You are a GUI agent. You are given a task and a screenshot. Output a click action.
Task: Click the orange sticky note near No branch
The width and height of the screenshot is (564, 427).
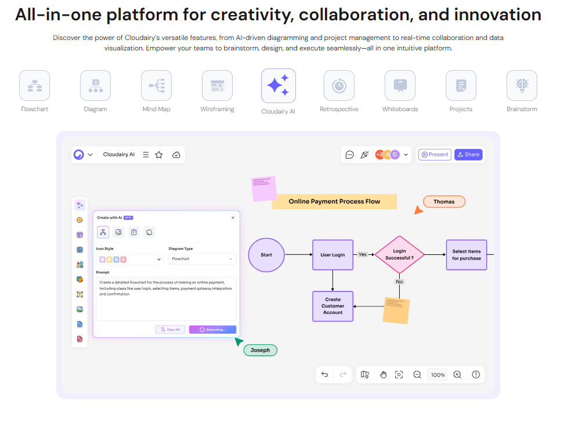tap(396, 311)
